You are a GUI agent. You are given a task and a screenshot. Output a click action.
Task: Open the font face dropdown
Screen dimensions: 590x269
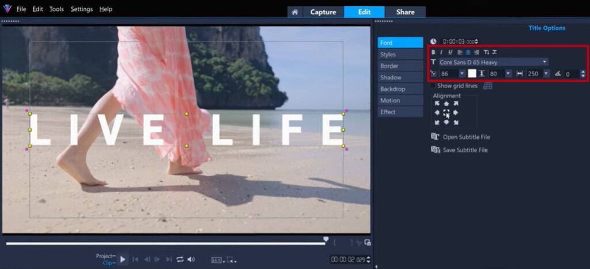tap(544, 62)
